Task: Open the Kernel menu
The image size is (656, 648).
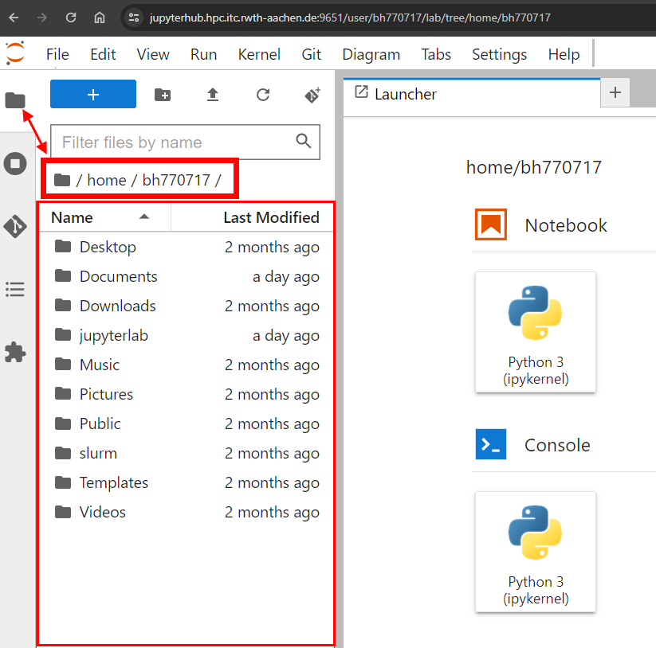Action: [x=259, y=54]
